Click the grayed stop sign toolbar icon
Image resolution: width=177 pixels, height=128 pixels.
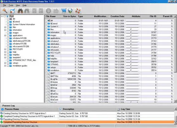pos(49,11)
